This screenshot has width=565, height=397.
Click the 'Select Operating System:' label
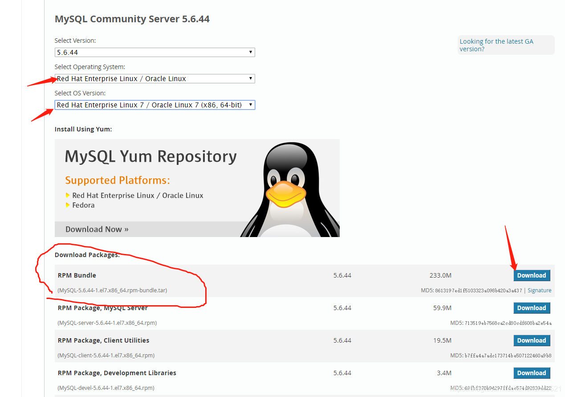[x=90, y=67]
